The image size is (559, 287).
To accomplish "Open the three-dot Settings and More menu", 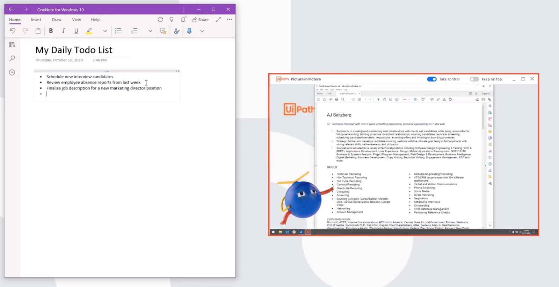I will click(x=230, y=20).
